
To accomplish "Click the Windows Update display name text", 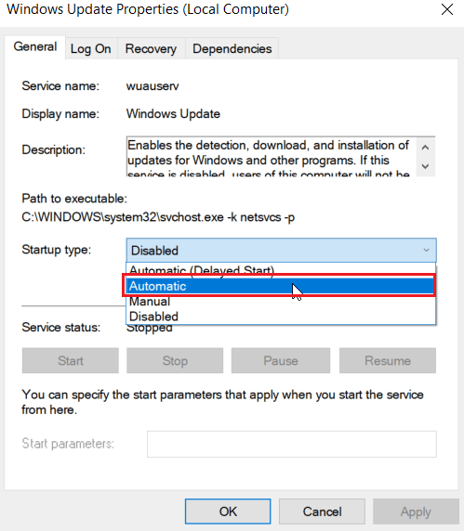I will tap(173, 114).
